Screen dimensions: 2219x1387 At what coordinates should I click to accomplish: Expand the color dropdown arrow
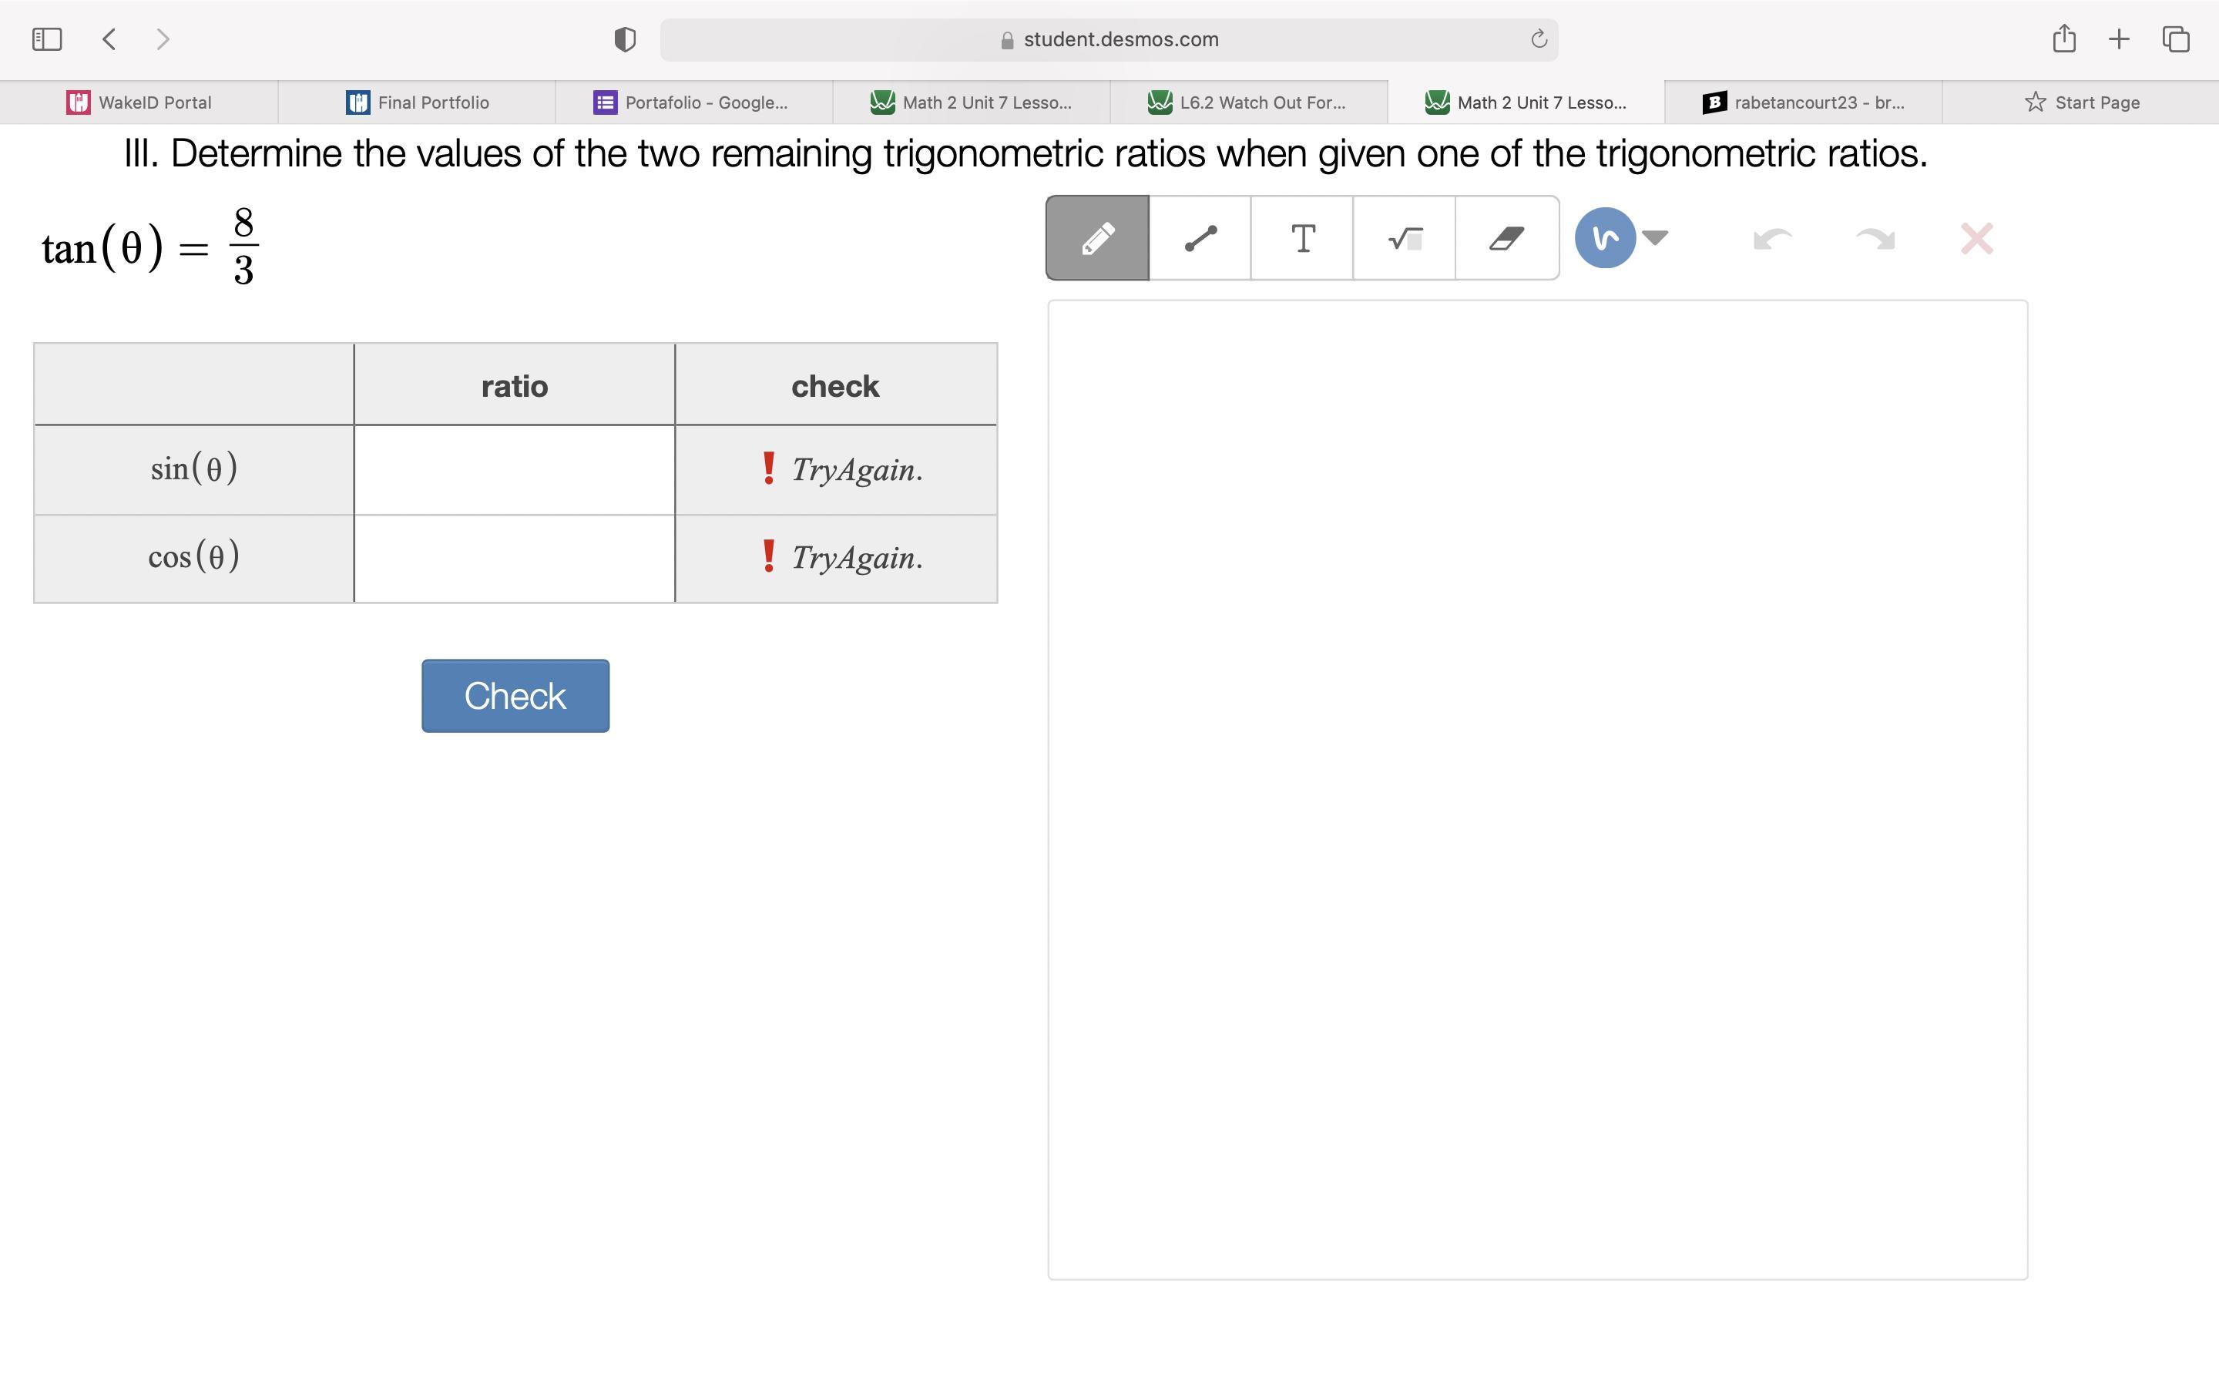(1655, 239)
